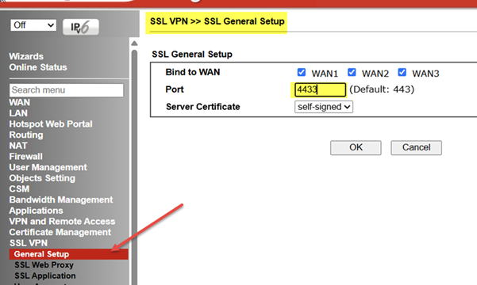The width and height of the screenshot is (477, 285).
Task: Click the sidebar scrollbar thumb
Action: (134, 167)
